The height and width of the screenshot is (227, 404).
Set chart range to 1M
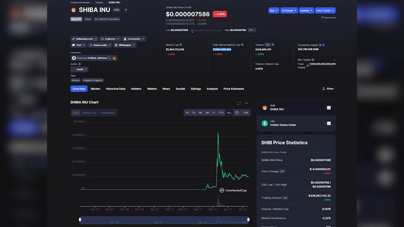click(x=200, y=113)
